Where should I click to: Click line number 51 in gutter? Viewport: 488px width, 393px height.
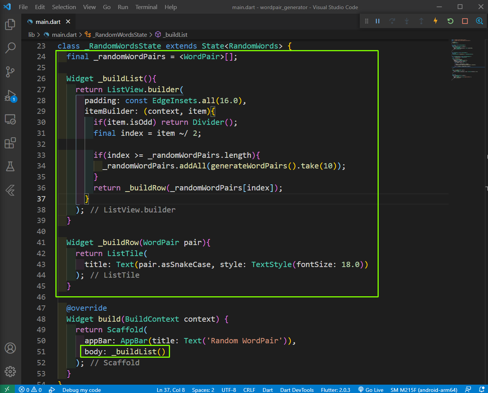[41, 352]
